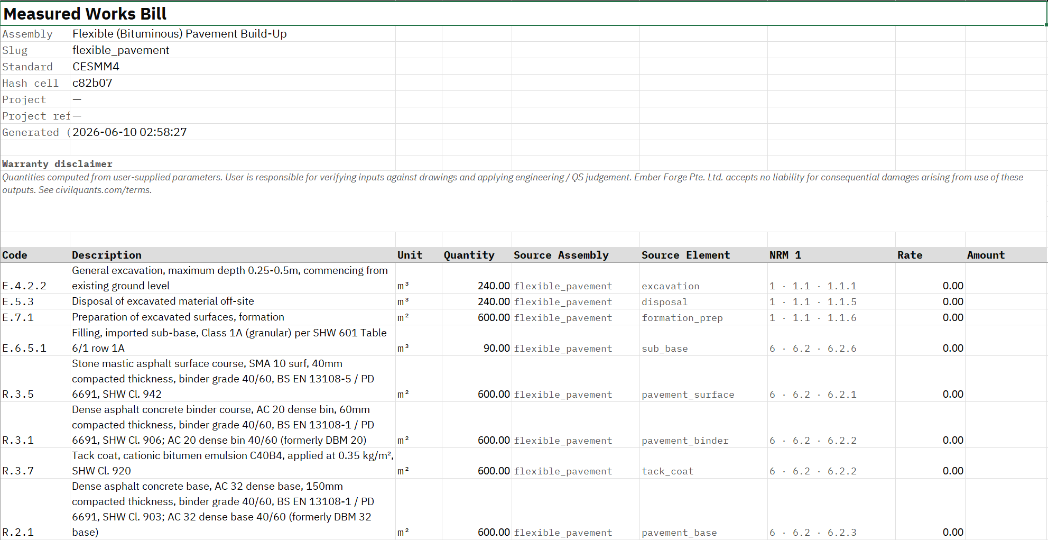The image size is (1048, 540).
Task: Select quantity '600.00' in the E.7.1 row
Action: 477,317
